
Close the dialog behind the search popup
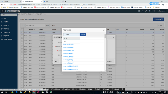point(113,37)
